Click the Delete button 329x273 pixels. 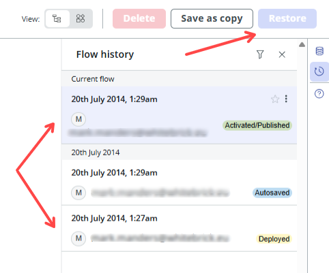tap(139, 18)
